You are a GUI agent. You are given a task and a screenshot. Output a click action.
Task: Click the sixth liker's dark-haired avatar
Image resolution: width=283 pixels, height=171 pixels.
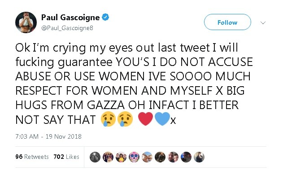pos(160,157)
